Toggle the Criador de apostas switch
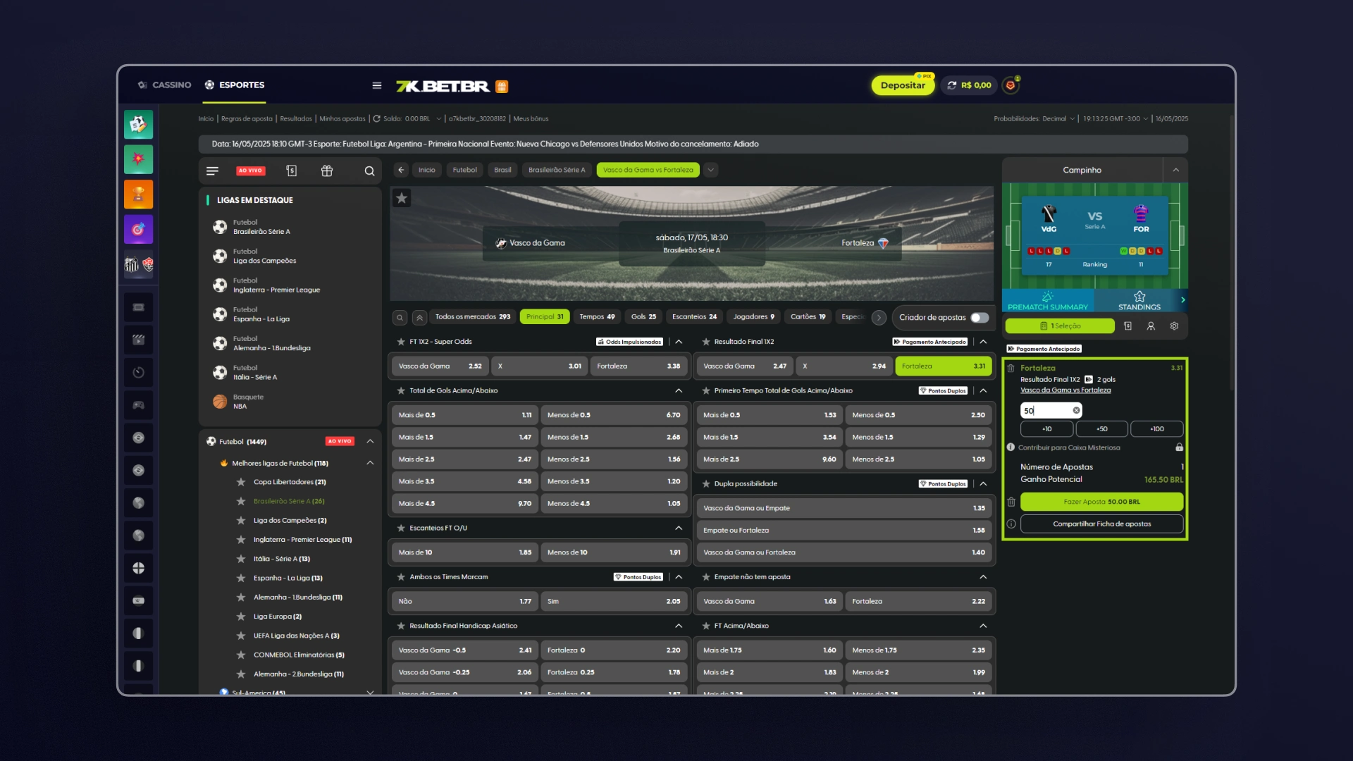The width and height of the screenshot is (1353, 761). click(980, 318)
